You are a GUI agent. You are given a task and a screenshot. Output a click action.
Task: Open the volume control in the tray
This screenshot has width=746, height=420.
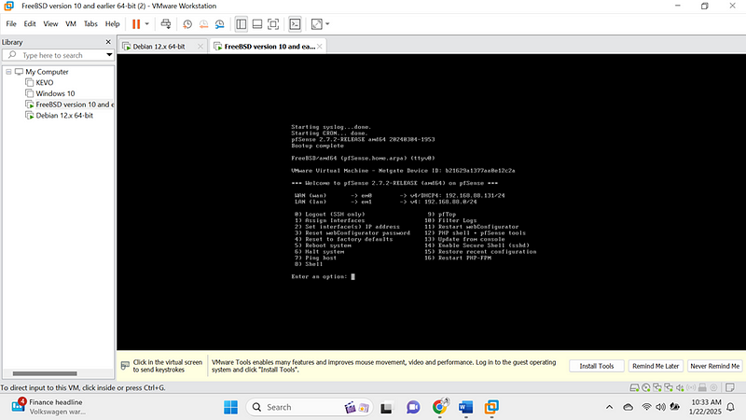[660, 407]
